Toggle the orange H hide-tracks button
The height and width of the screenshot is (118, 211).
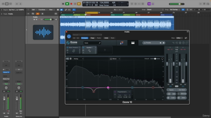pyautogui.click(x=38, y=14)
